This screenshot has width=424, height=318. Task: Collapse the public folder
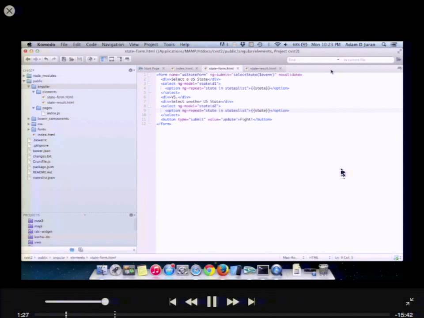click(24, 81)
